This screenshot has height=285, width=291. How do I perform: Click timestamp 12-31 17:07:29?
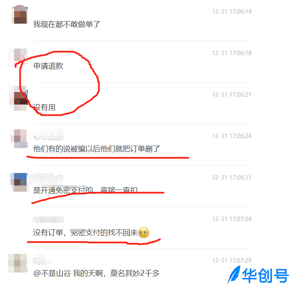pyautogui.click(x=232, y=261)
